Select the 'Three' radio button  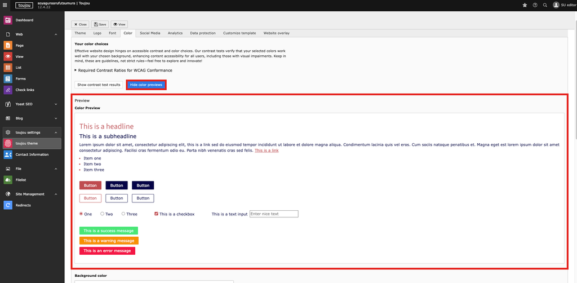click(x=123, y=214)
